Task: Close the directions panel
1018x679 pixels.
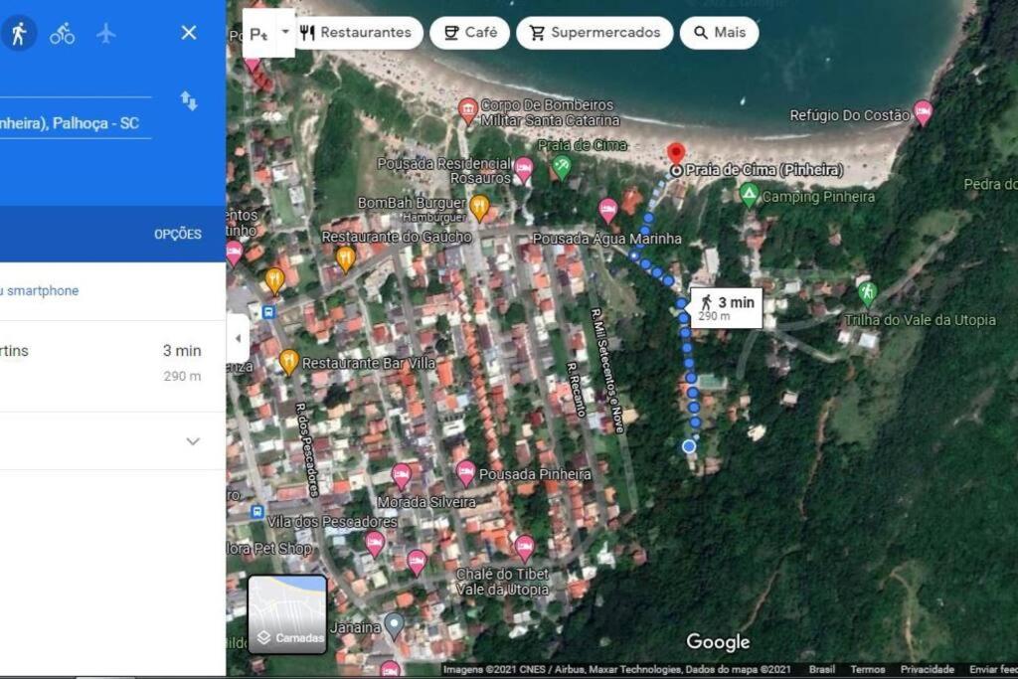Action: [x=189, y=33]
